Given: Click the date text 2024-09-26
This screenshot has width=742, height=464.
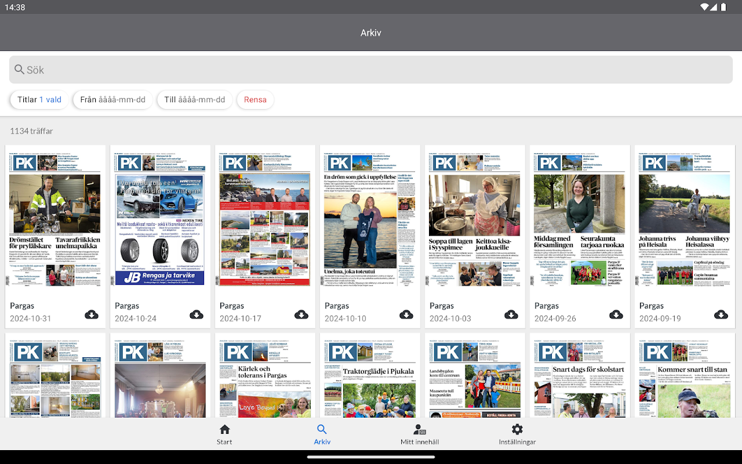Looking at the screenshot, I should (x=555, y=318).
